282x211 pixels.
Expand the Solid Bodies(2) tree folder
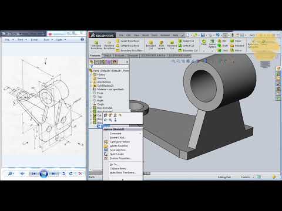pos(91,86)
